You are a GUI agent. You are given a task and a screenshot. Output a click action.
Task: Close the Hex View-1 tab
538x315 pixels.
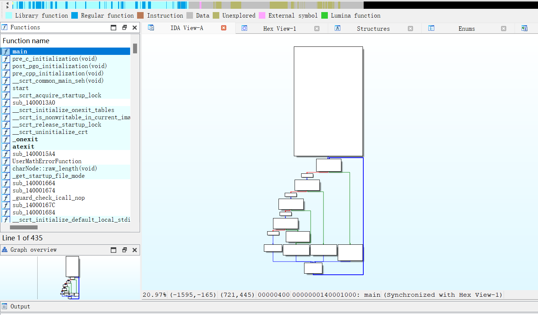[x=317, y=29]
